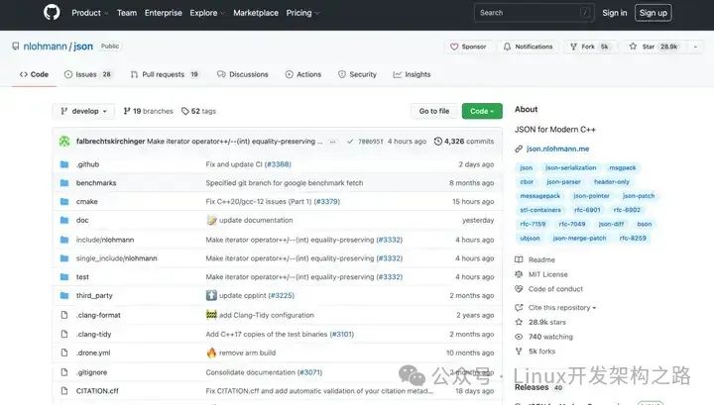Expand the commit message ellipsis
This screenshot has width=714, height=405.
tap(332, 142)
